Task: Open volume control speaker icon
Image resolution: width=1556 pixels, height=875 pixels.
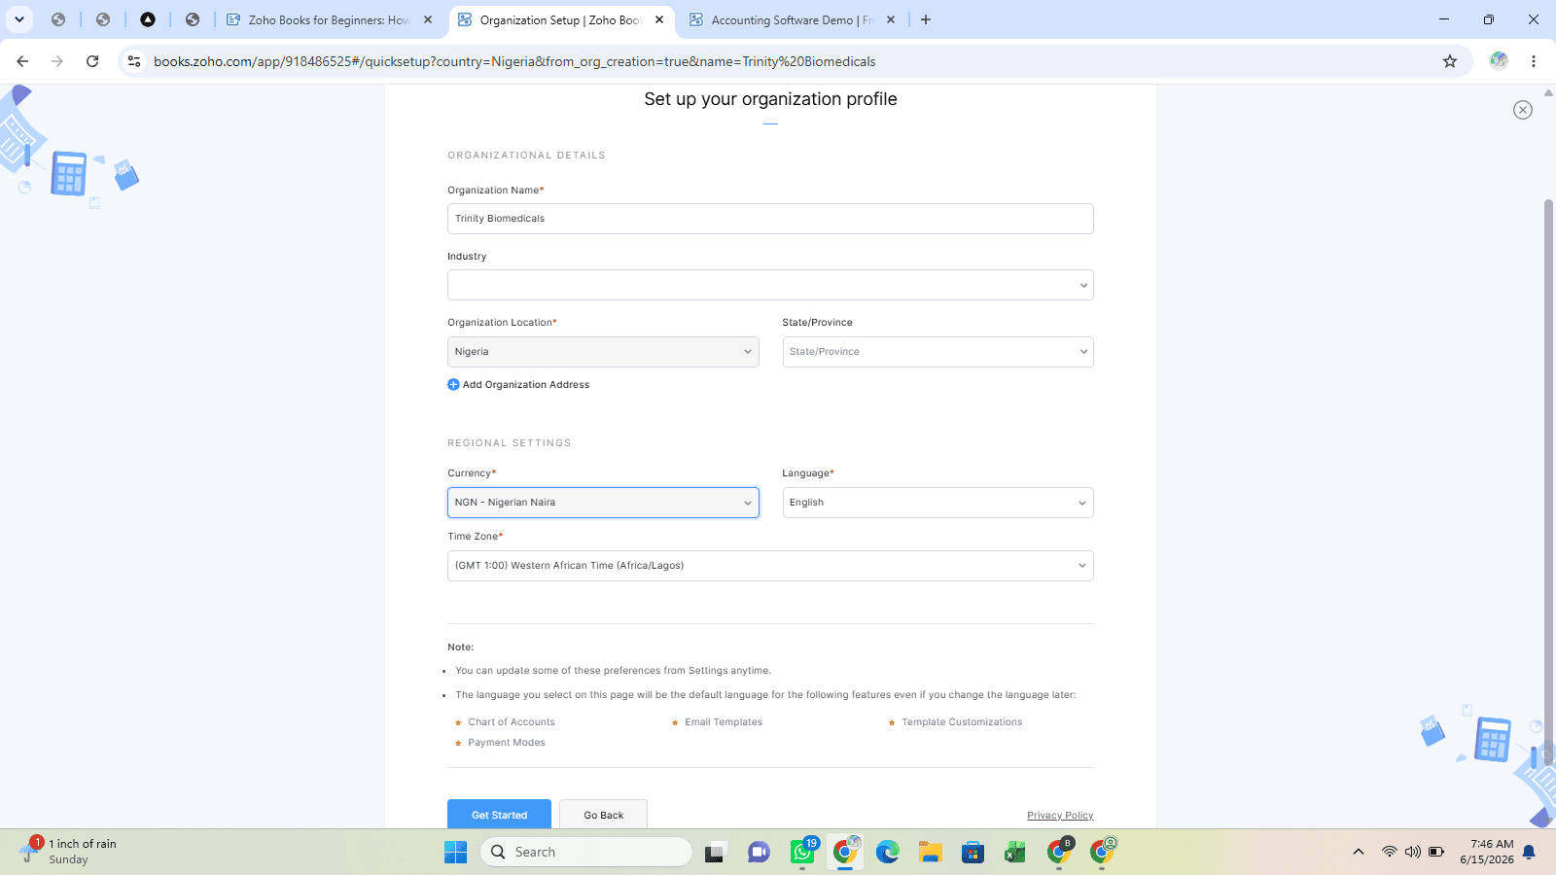Action: click(x=1412, y=852)
